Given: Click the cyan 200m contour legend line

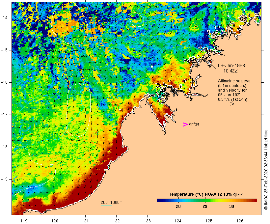Looking at the screenshot, I should tap(106, 206).
